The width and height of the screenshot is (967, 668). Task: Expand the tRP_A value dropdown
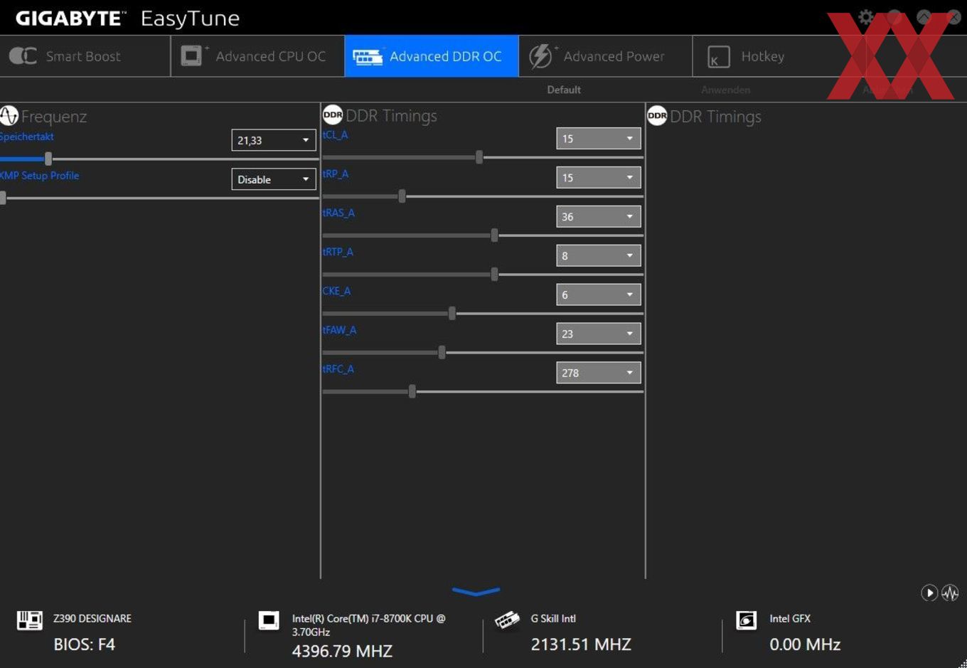point(598,178)
